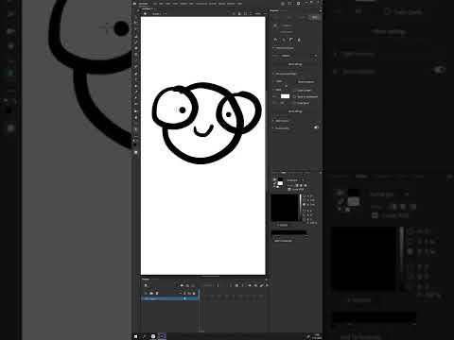454x340 pixels.
Task: Switch to the Tool tab in Properties
Action: [275, 17]
